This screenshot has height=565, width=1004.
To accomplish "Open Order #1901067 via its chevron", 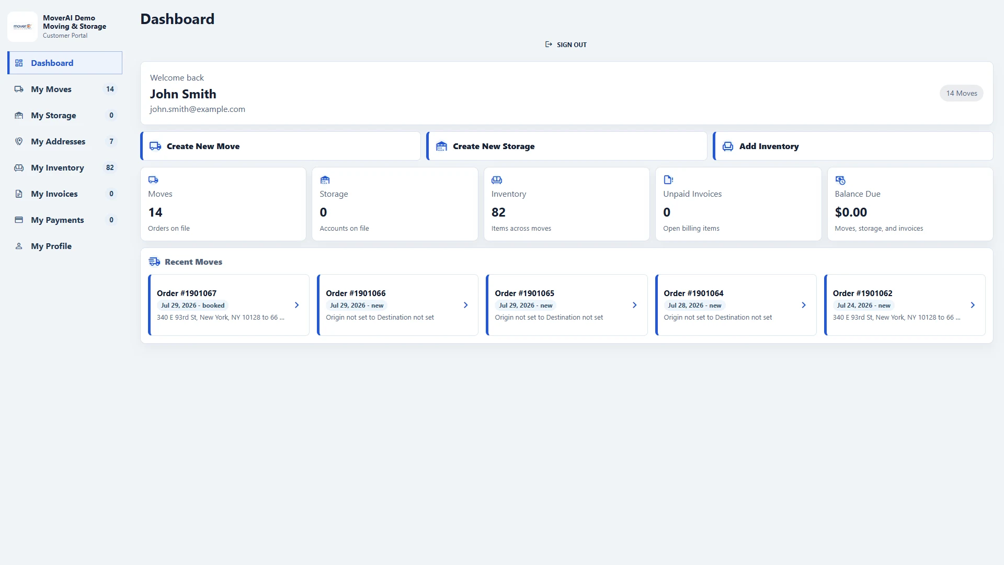I will (296, 305).
